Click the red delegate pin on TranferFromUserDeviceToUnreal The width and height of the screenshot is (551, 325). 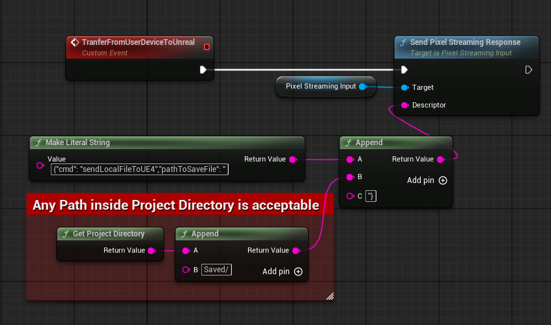coord(206,47)
